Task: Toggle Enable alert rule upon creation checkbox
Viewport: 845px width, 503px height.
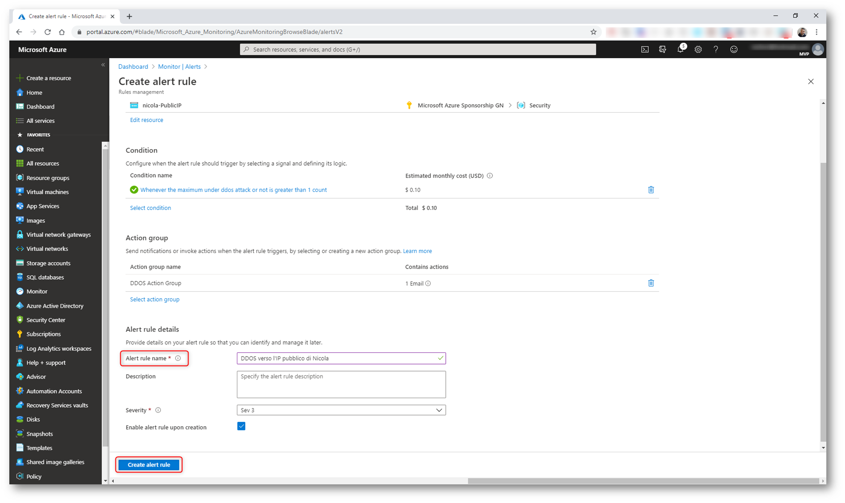Action: click(x=241, y=427)
